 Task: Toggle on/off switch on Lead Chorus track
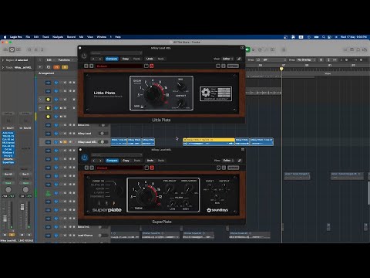pyautogui.click(x=103, y=236)
